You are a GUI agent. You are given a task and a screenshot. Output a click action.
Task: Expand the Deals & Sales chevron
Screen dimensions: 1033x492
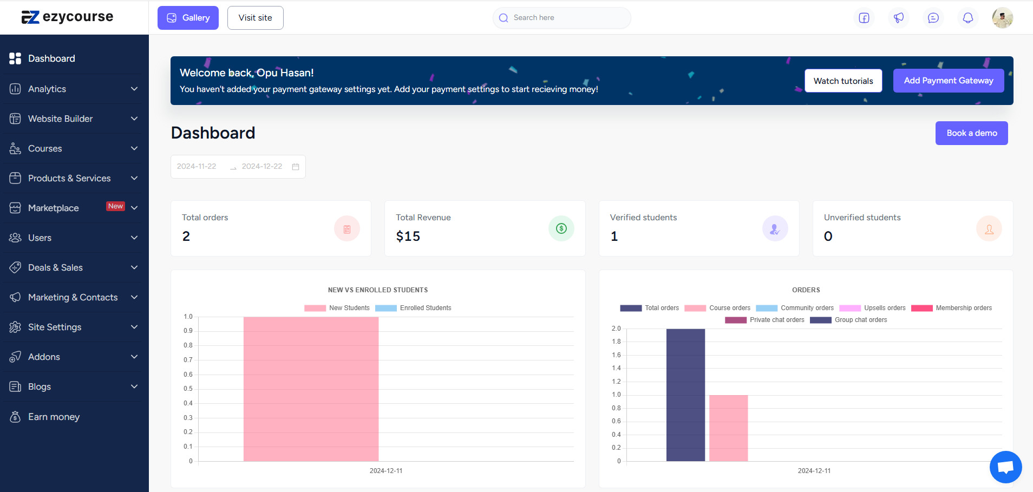[x=134, y=267]
